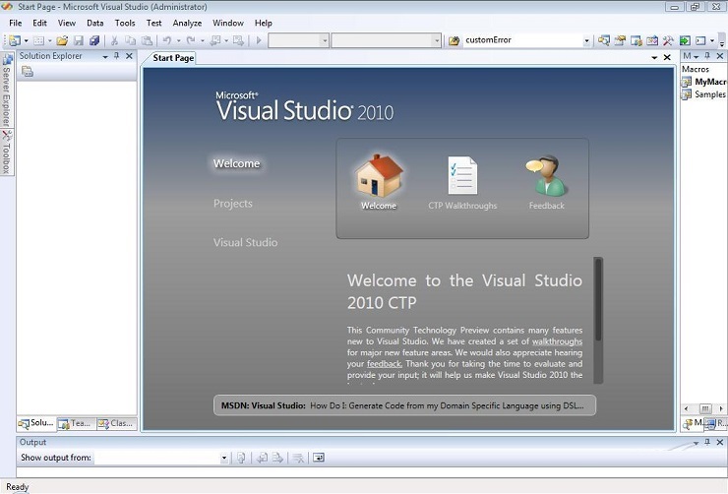
Task: Click the New Project toolbar icon
Action: pos(15,40)
